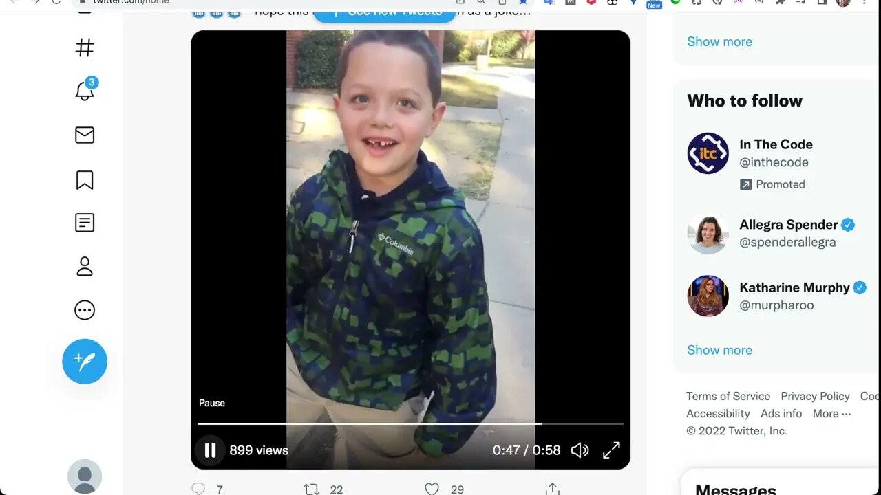Image resolution: width=881 pixels, height=495 pixels.
Task: Open account avatar at sidebar bottom
Action: tap(85, 476)
